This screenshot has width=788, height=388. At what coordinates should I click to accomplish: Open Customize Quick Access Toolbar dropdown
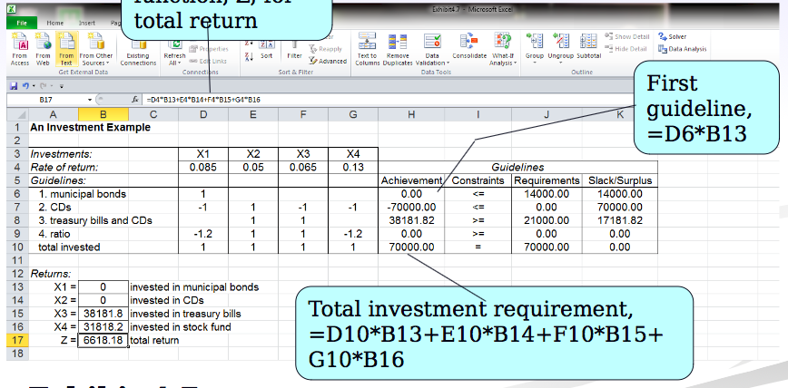62,86
